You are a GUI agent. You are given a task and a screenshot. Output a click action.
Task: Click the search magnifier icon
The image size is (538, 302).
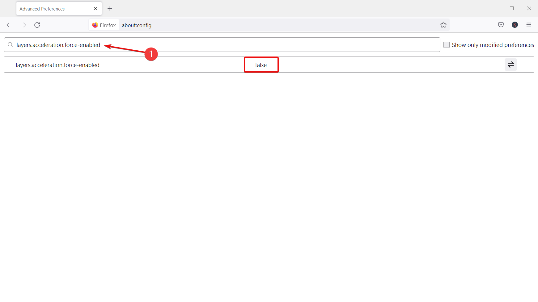click(11, 45)
